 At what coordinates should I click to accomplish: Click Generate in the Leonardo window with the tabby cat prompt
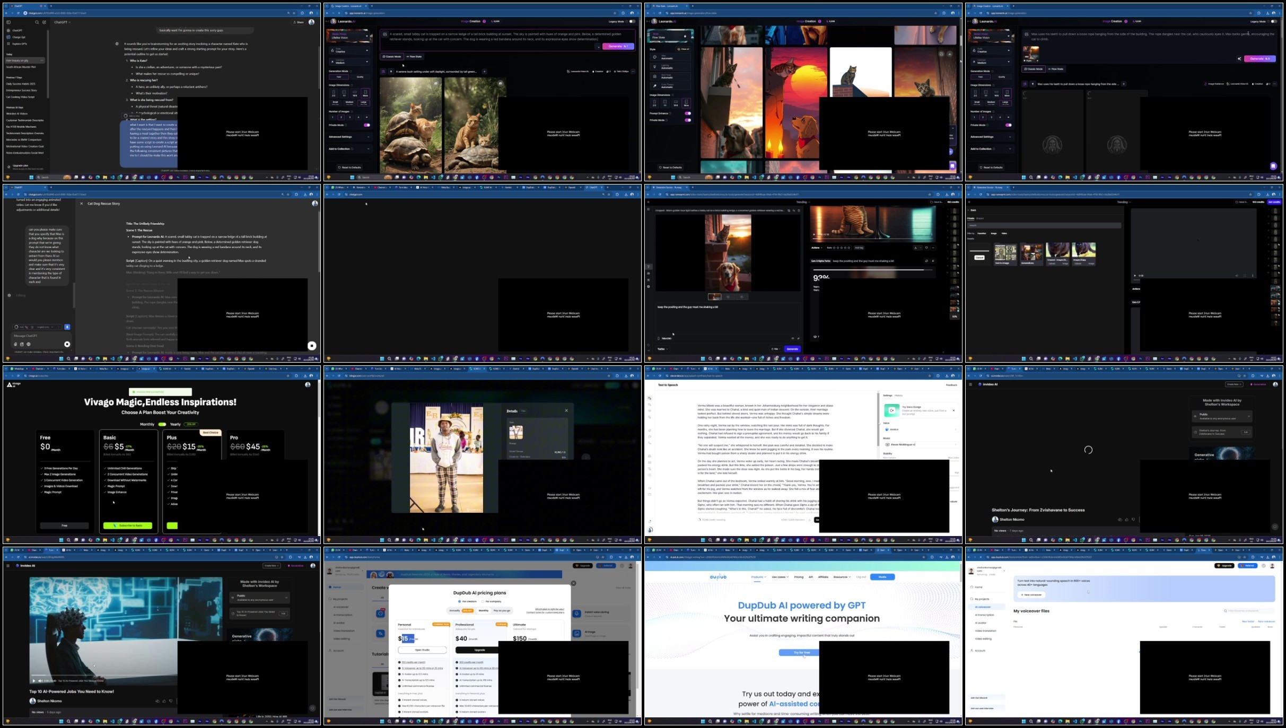point(618,46)
